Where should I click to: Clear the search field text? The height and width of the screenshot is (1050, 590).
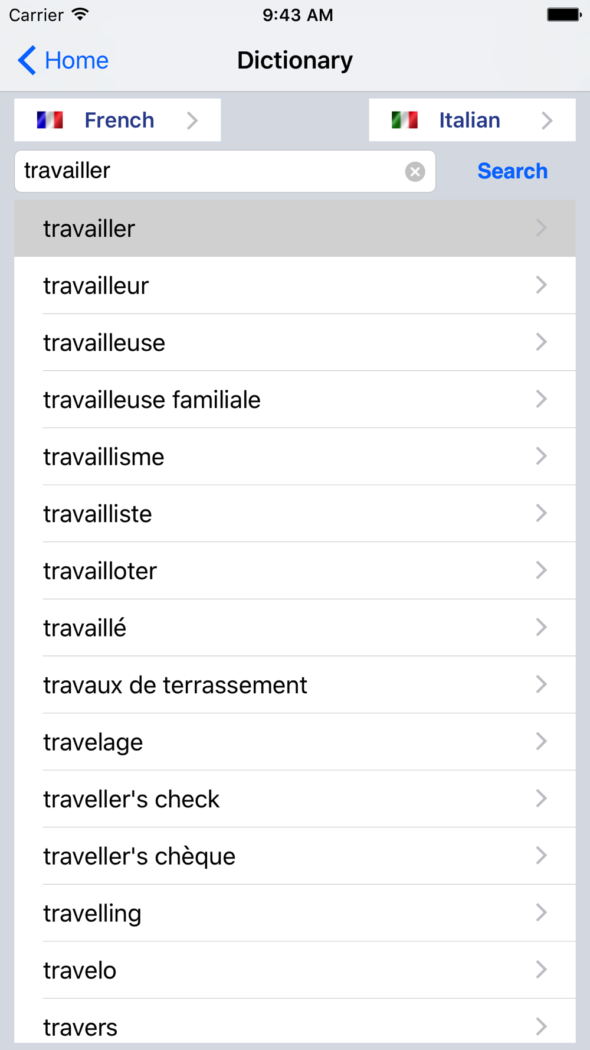pos(415,171)
